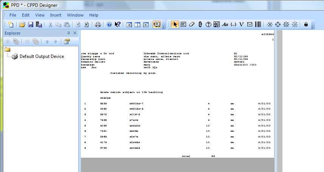Open Help with the blue question mark icon
Image resolution: width=324 pixels, height=172 pixels.
109,24
